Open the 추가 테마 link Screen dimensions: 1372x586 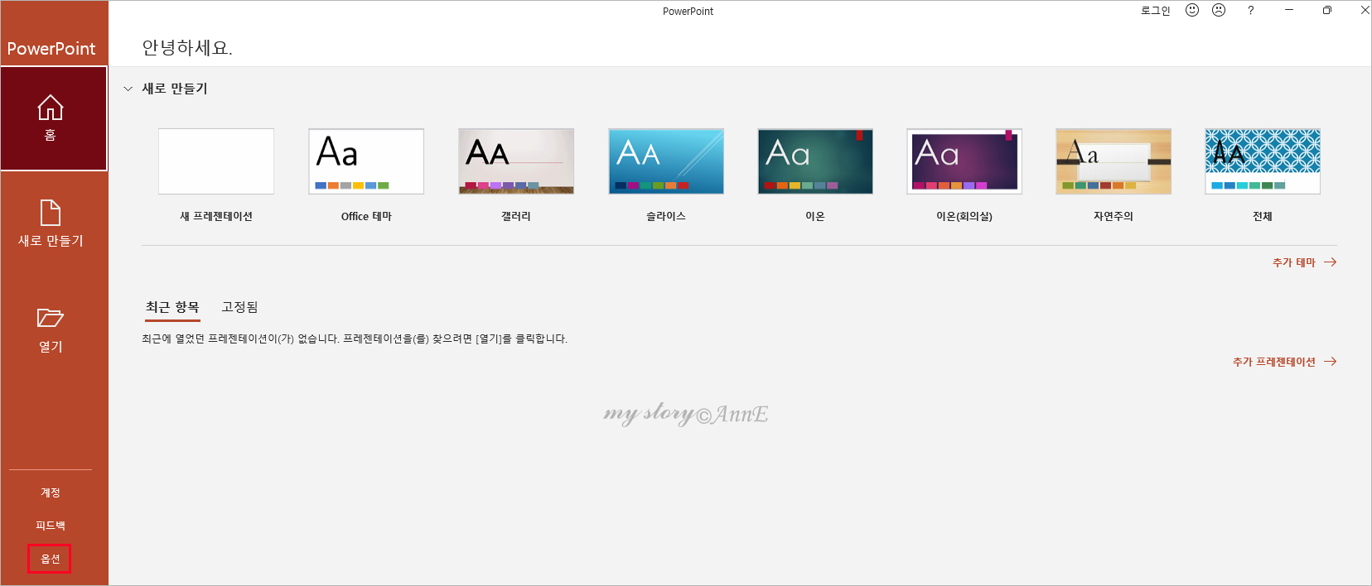[x=1304, y=262]
